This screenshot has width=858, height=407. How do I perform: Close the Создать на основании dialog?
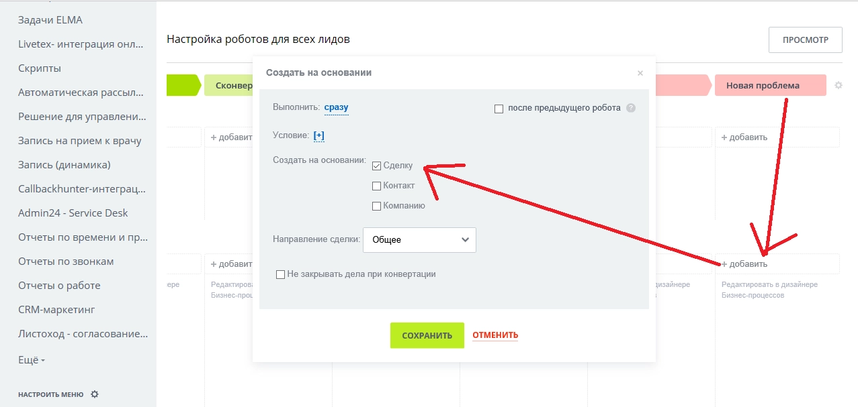click(x=640, y=73)
